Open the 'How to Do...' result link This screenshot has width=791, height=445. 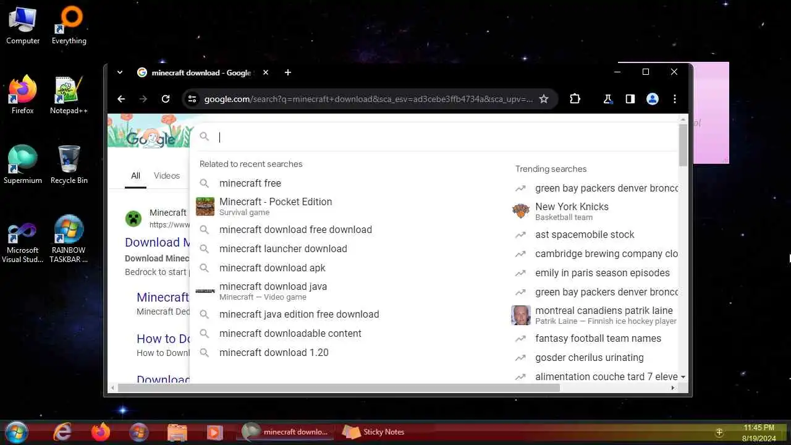[163, 339]
